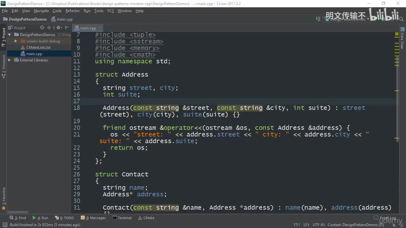
Task: Open the Edit menu
Action: pos(15,11)
